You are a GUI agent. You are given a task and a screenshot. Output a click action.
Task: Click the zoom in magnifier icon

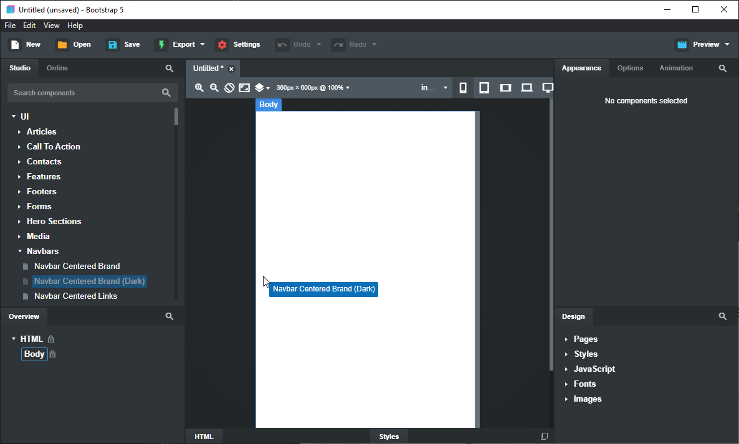coord(199,88)
